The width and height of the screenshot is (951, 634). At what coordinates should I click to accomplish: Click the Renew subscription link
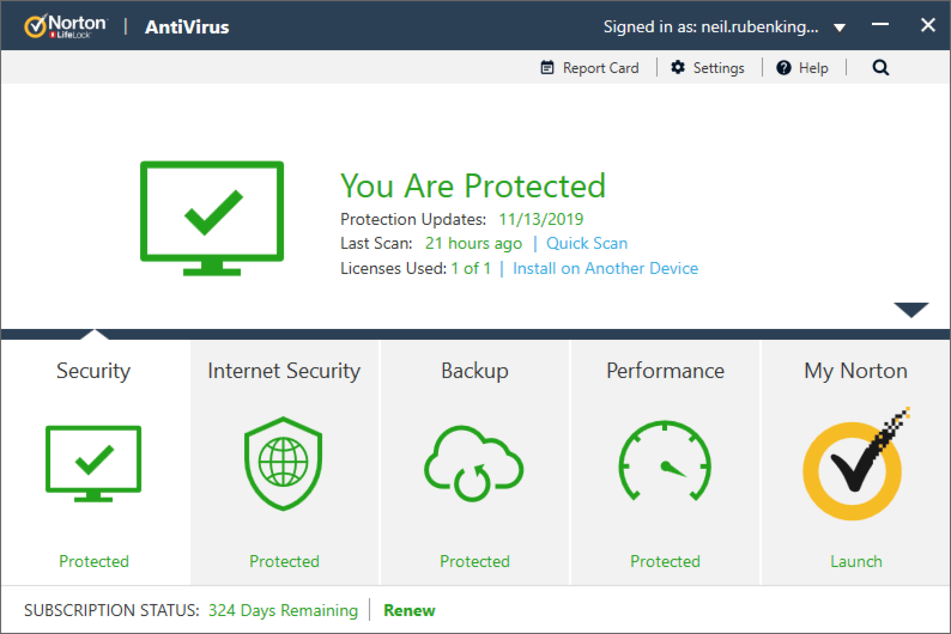pos(409,611)
